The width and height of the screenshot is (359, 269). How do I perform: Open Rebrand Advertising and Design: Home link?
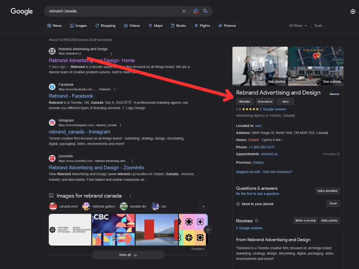[x=92, y=60]
